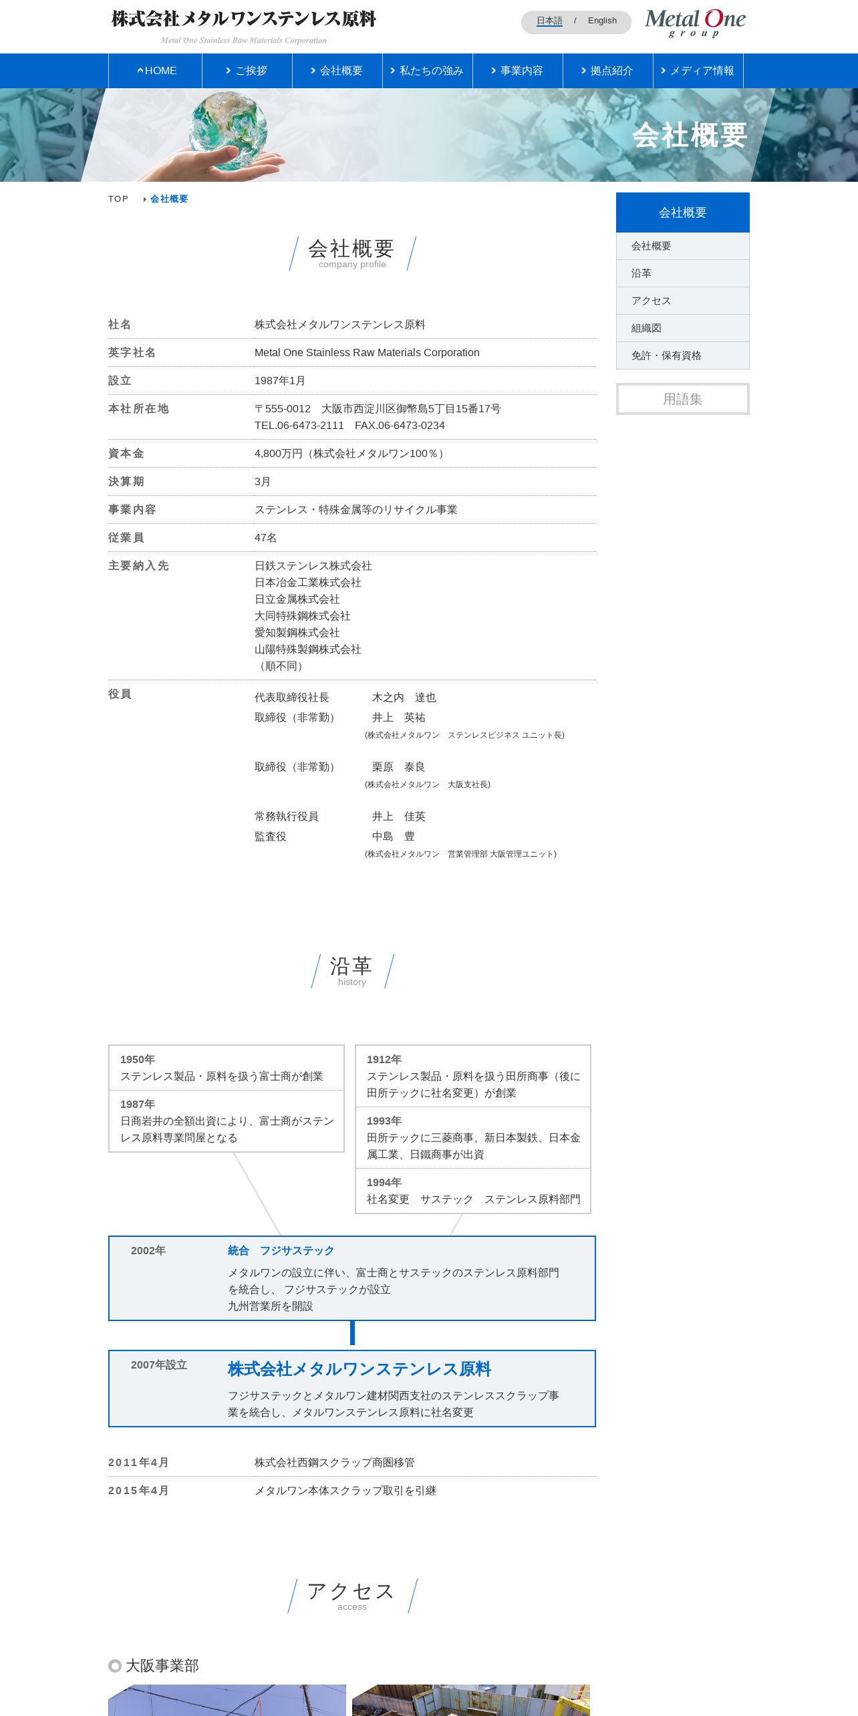Click the 1912年 history entry

[x=473, y=1076]
